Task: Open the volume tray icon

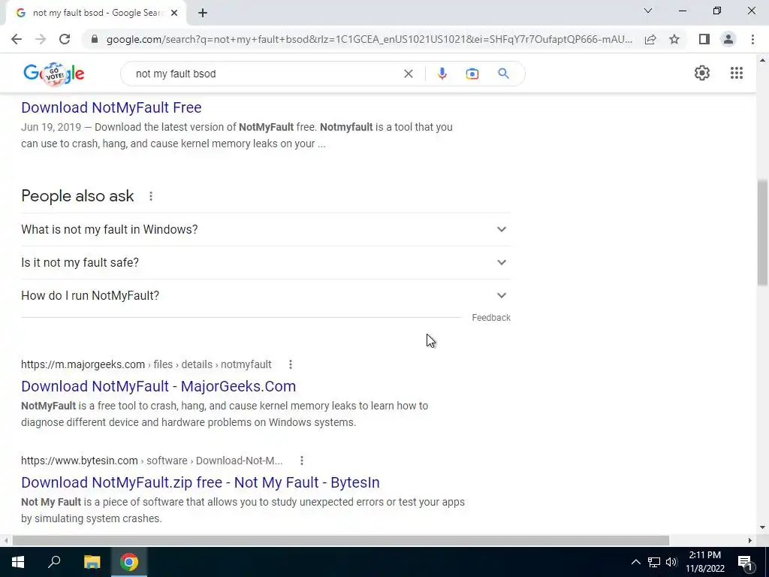Action: 671,562
